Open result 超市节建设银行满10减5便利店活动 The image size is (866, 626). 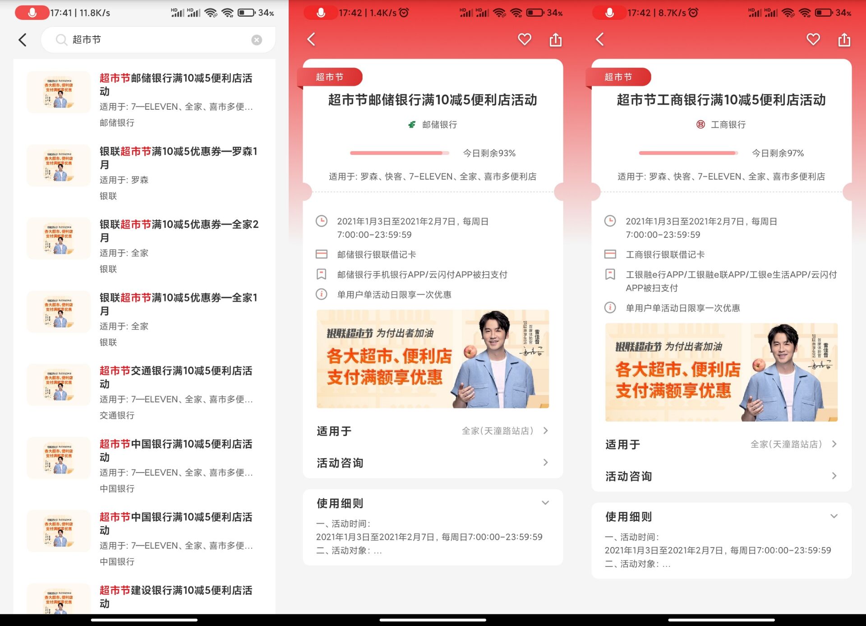click(144, 595)
